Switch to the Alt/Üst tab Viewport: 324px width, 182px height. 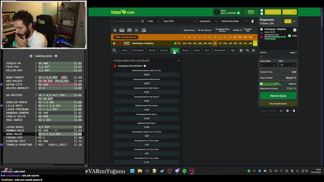pyautogui.click(x=152, y=51)
